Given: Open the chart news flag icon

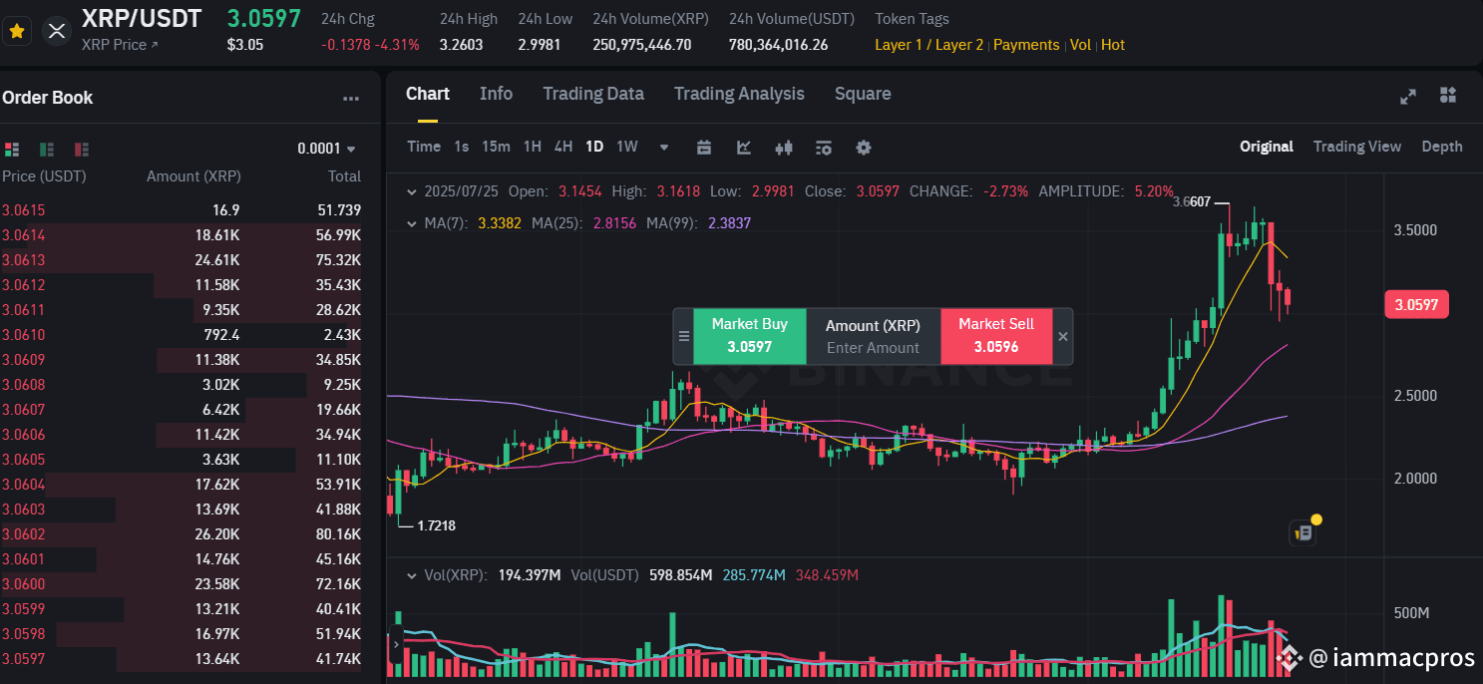Looking at the screenshot, I should pyautogui.click(x=1303, y=533).
